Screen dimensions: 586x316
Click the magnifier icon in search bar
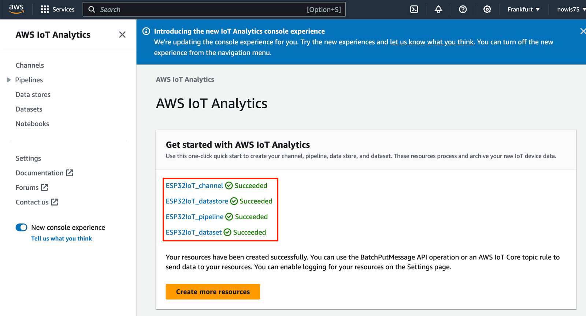(92, 10)
